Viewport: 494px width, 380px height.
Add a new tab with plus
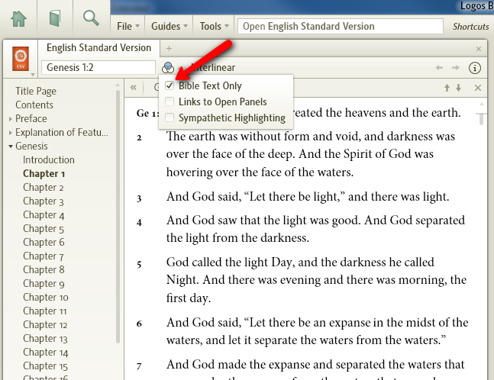tap(170, 49)
